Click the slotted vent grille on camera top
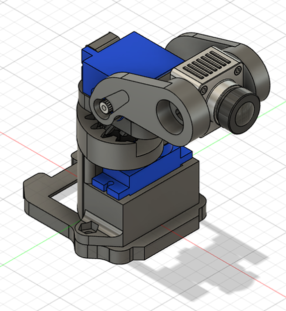Viewport: 286px width, 311px height. point(207,64)
